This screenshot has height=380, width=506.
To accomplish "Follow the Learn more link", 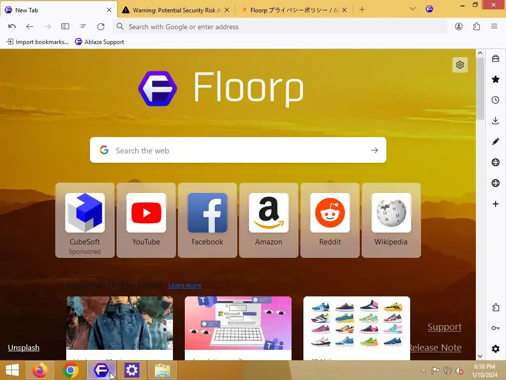I will click(x=185, y=285).
